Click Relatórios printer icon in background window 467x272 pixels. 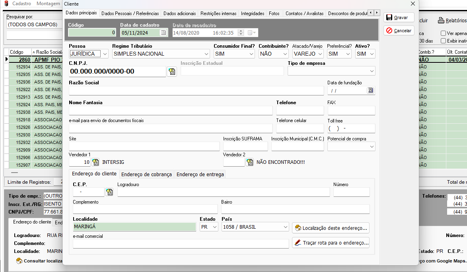tap(441, 21)
